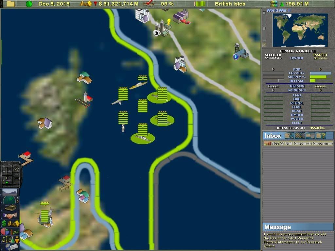The image size is (335, 251).
Task: Click the white office building city at top
Action: pyautogui.click(x=142, y=15)
